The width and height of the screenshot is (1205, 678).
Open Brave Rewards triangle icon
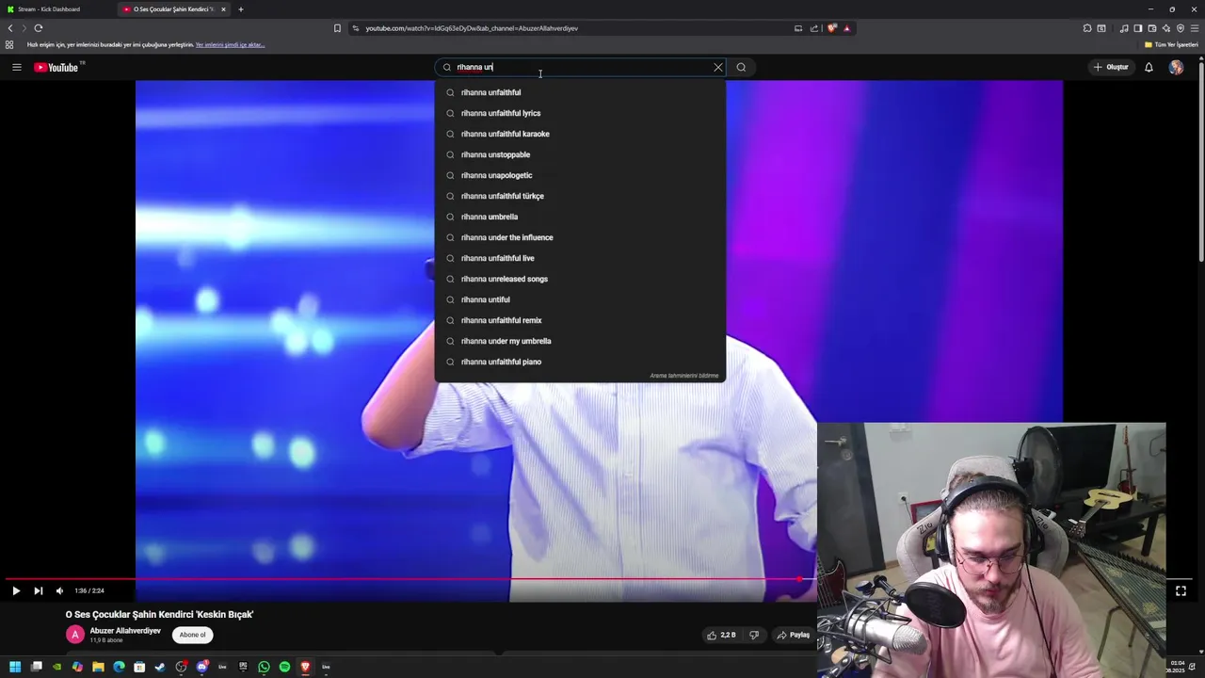tap(846, 28)
